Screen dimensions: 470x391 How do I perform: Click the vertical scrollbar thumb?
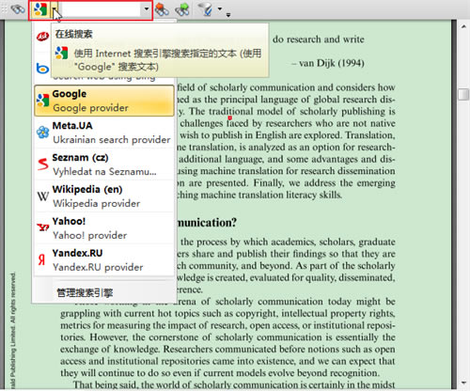pyautogui.click(x=463, y=94)
